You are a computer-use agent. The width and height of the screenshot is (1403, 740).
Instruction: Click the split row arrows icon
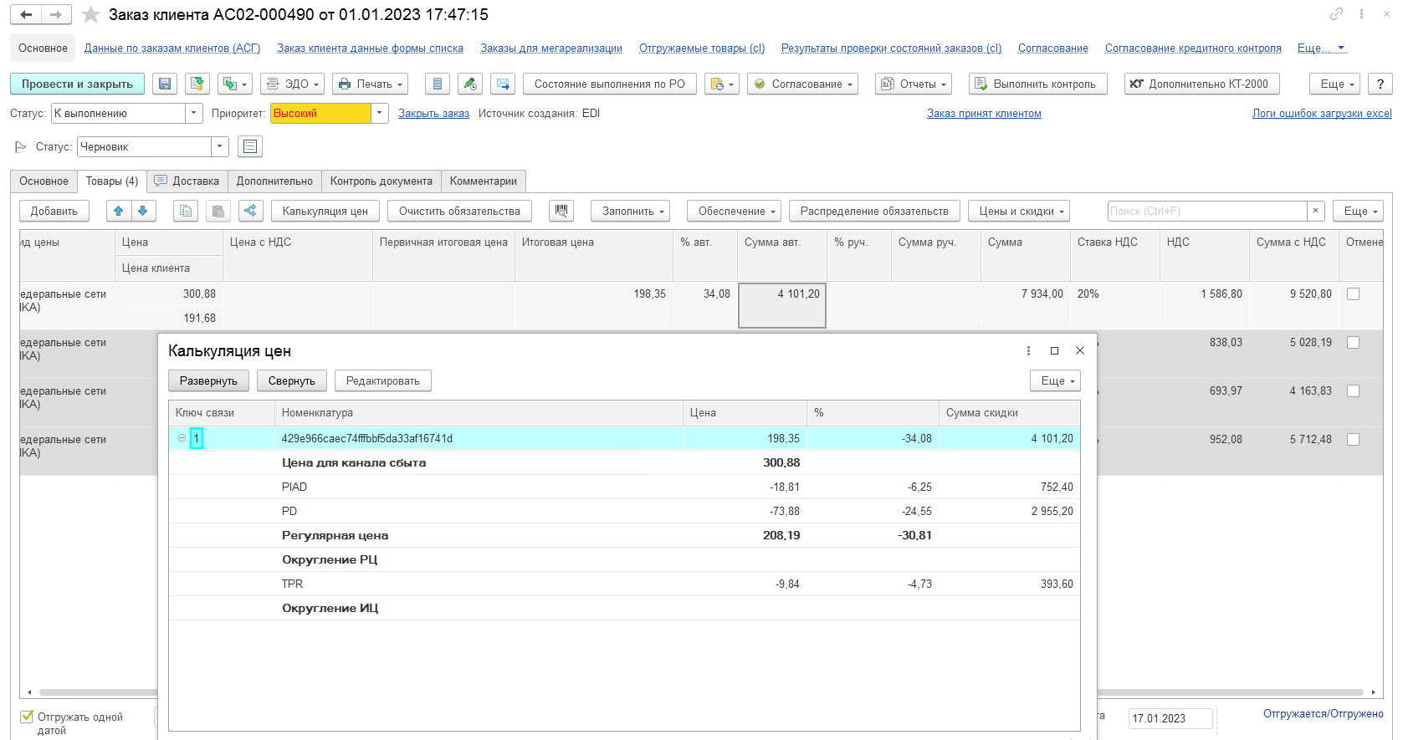tap(250, 211)
